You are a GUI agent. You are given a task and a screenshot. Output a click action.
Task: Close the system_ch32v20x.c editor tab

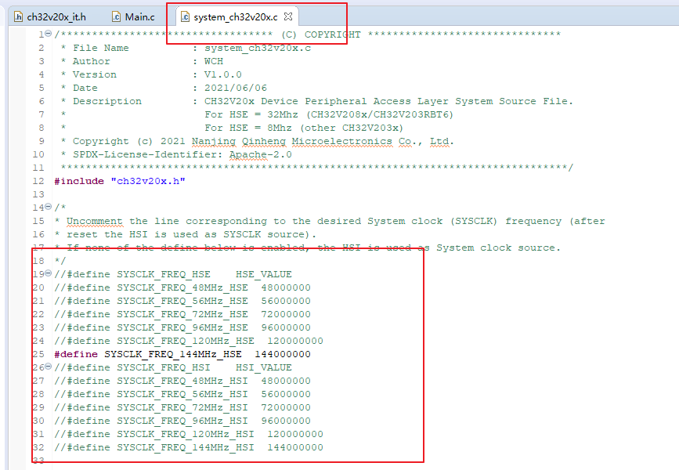pos(287,16)
